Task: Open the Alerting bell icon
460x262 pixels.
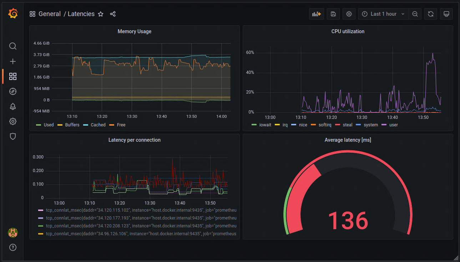Action: click(x=13, y=106)
